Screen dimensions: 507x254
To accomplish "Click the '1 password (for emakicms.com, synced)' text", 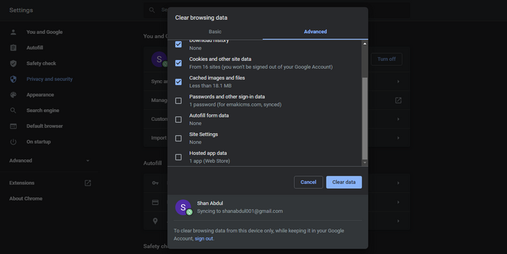I will pos(235,105).
